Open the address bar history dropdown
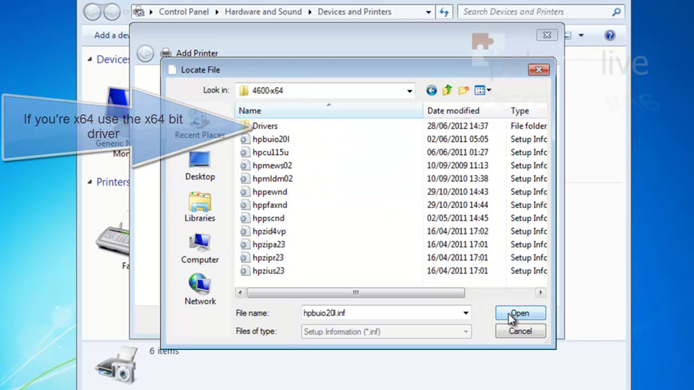The image size is (694, 390). 428,12
